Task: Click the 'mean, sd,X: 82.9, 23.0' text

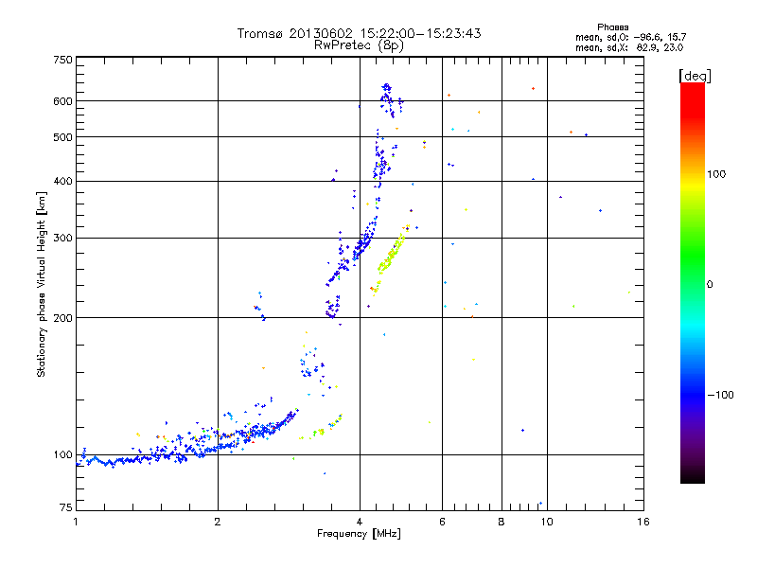Action: [x=629, y=47]
